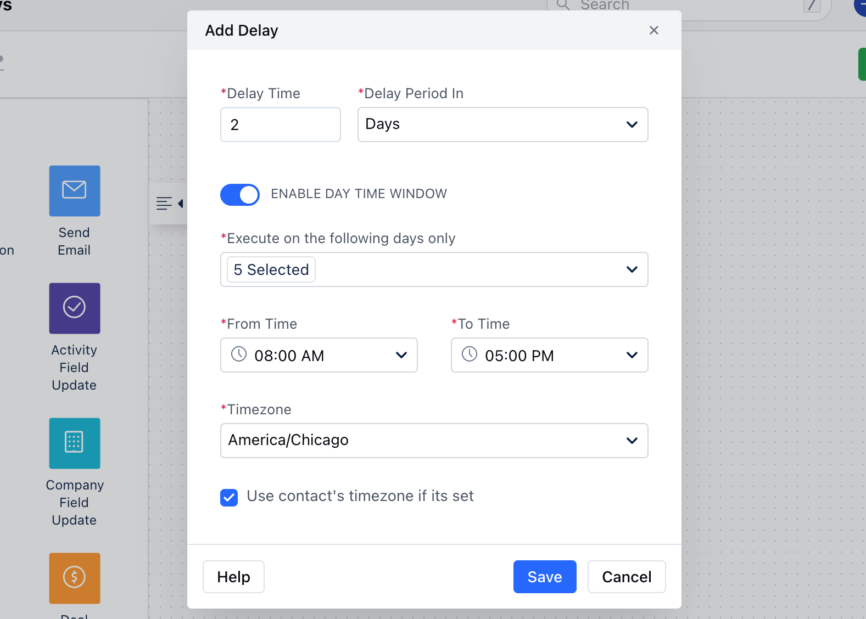866x619 pixels.
Task: Select the Send Email action icon
Action: (75, 191)
